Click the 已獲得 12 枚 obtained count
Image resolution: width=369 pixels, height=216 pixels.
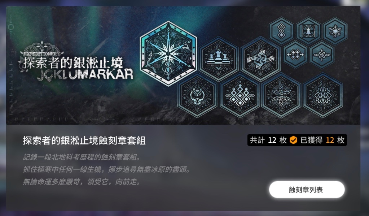[322, 140]
